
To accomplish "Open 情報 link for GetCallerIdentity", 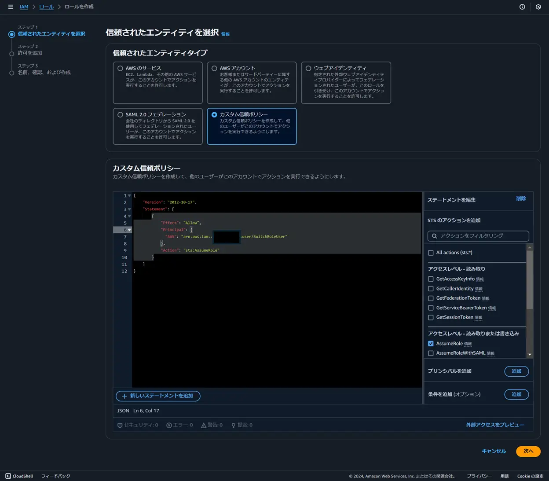I will [x=479, y=289].
